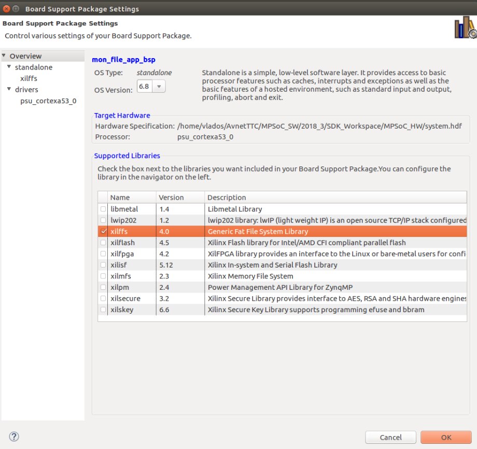Click the Libmetal Library description
This screenshot has width=477, height=449.
235,209
